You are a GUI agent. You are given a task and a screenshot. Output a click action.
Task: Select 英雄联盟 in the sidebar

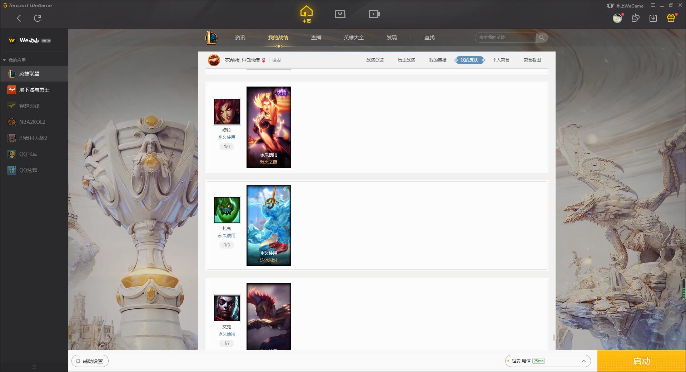pyautogui.click(x=34, y=74)
